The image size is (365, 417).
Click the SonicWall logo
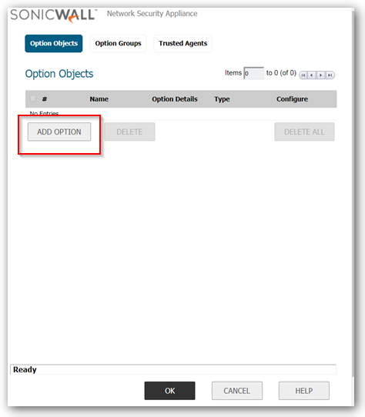pos(53,15)
